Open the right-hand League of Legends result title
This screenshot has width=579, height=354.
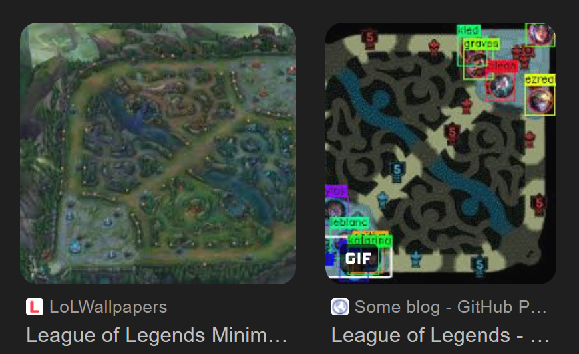(x=440, y=335)
